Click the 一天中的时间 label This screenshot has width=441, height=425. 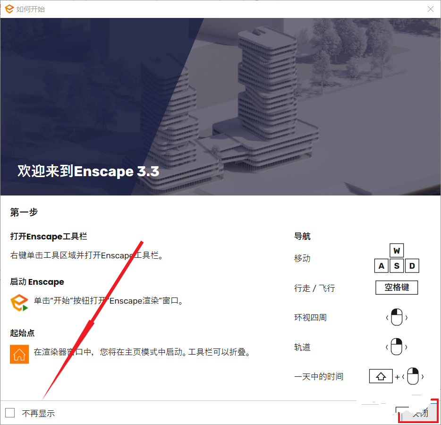coord(319,376)
